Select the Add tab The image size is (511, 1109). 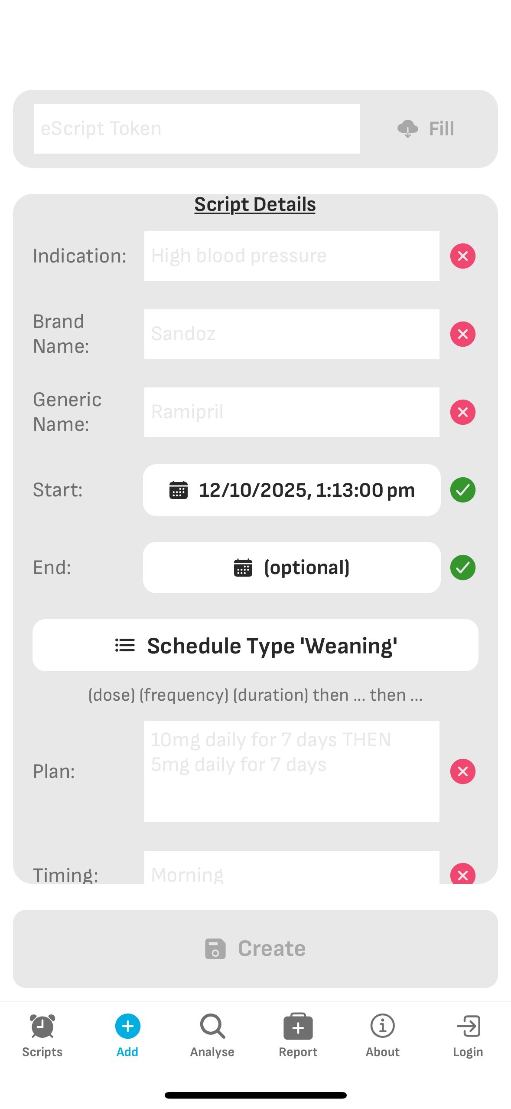point(127,1035)
